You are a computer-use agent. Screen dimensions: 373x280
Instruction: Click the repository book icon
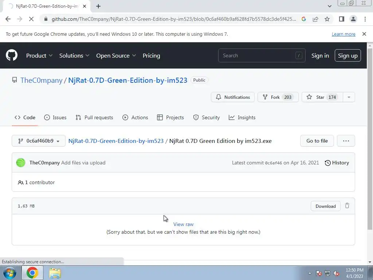point(15,80)
